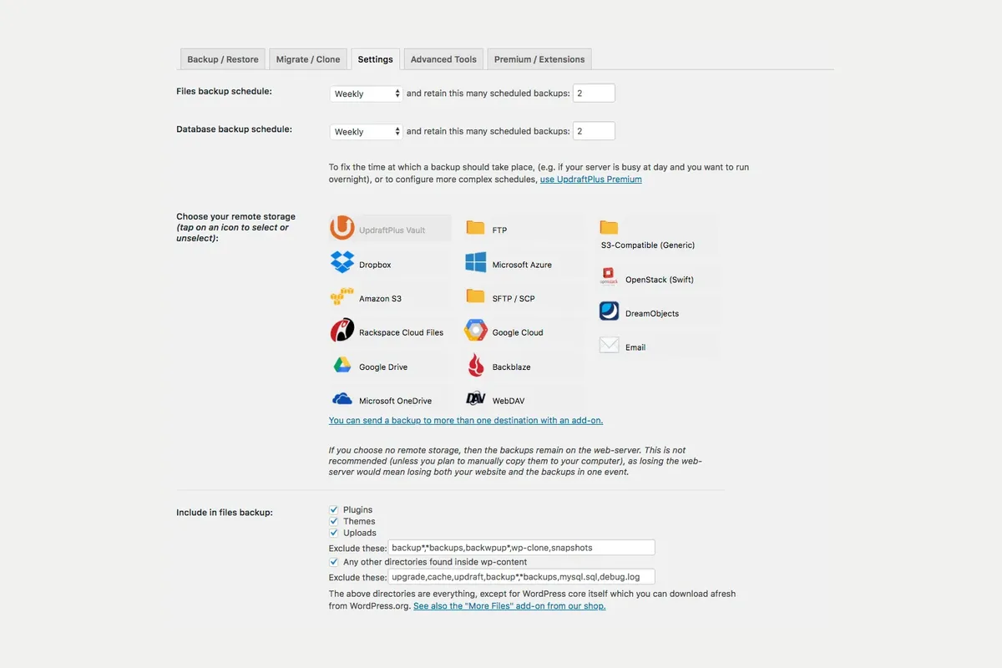Open the send backup to multiple destinations link
The height and width of the screenshot is (668, 1002).
tap(466, 420)
